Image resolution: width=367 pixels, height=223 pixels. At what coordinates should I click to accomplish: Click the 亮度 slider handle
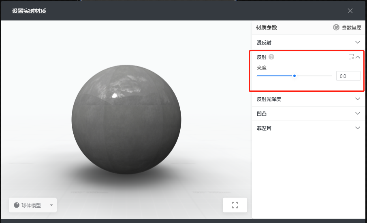tap(294, 76)
